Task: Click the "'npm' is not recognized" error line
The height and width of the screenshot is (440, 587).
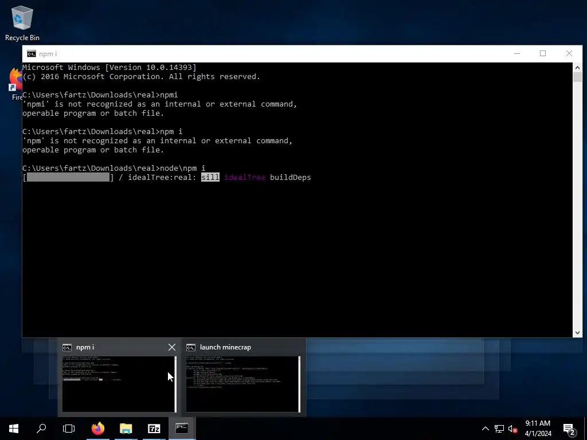Action: point(157,141)
